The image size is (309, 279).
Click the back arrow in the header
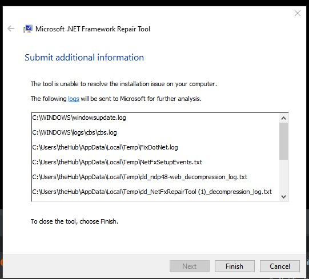[x=11, y=29]
